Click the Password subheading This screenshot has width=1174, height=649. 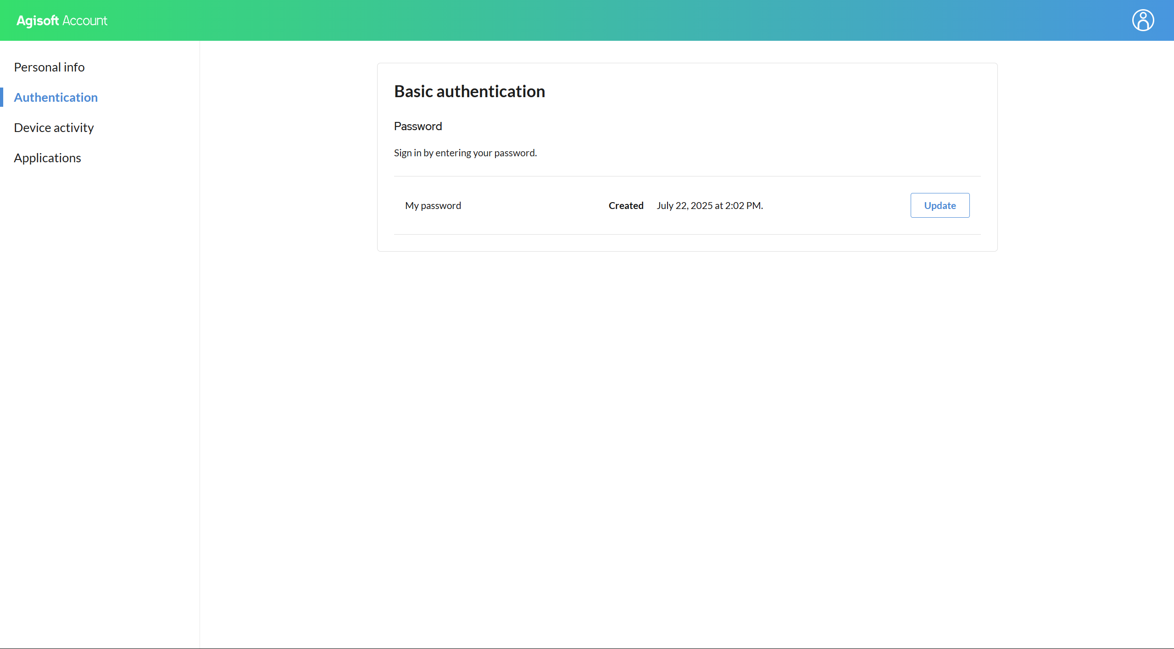point(417,126)
